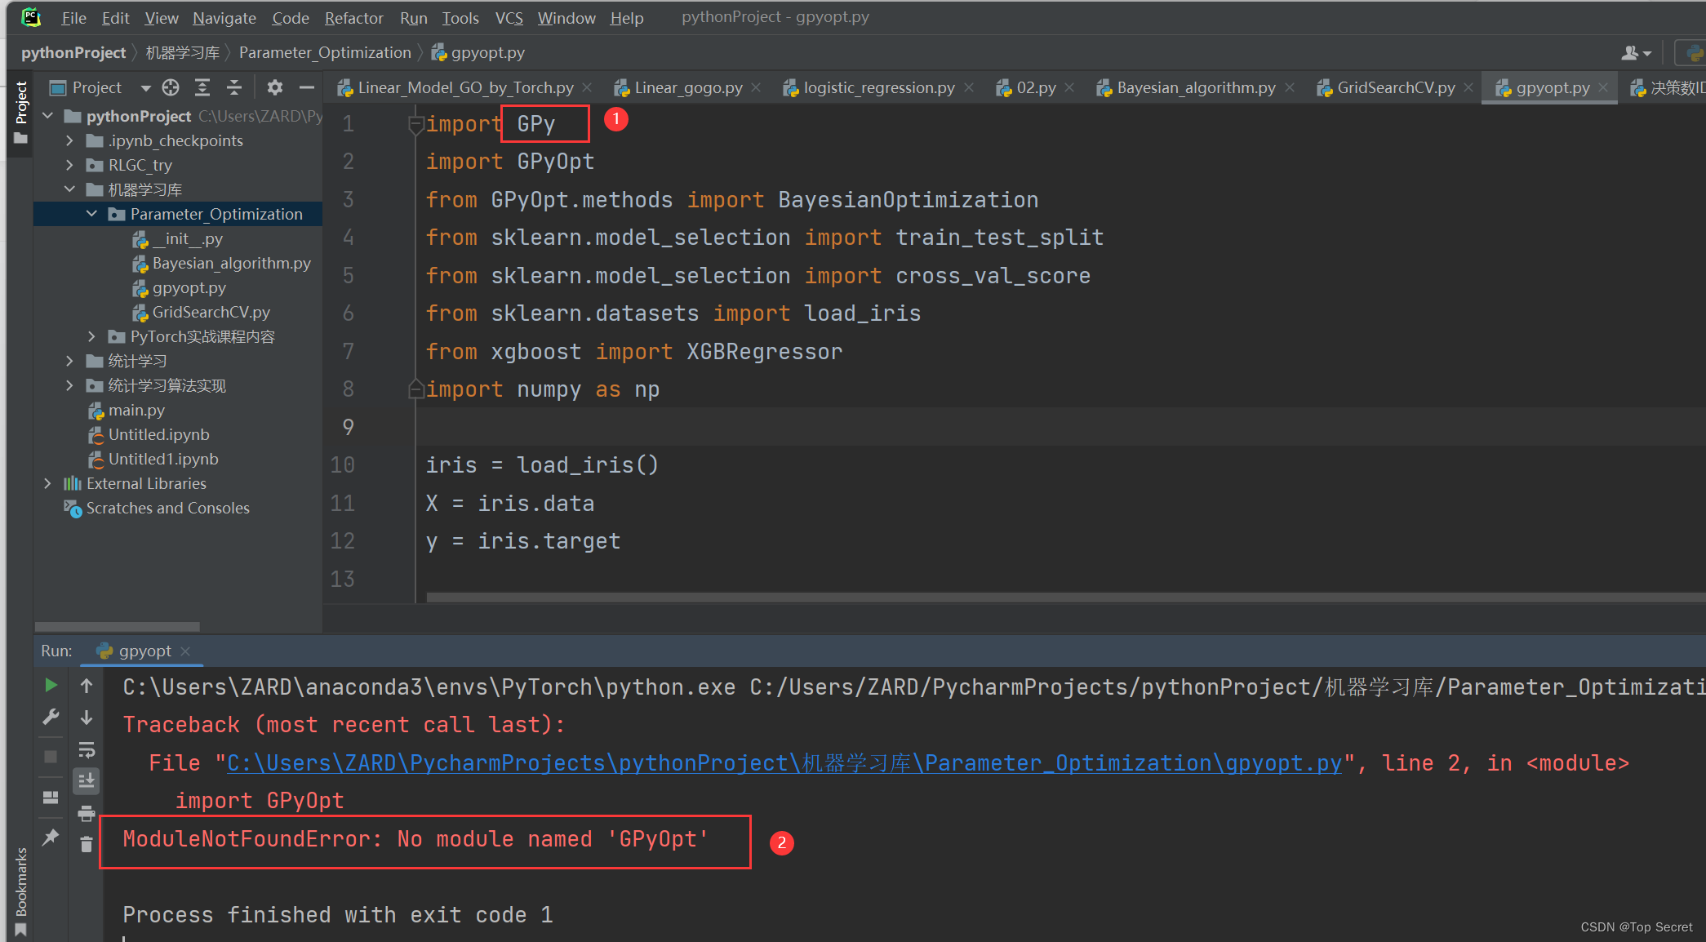Click the Up stack trace arrow

86,686
